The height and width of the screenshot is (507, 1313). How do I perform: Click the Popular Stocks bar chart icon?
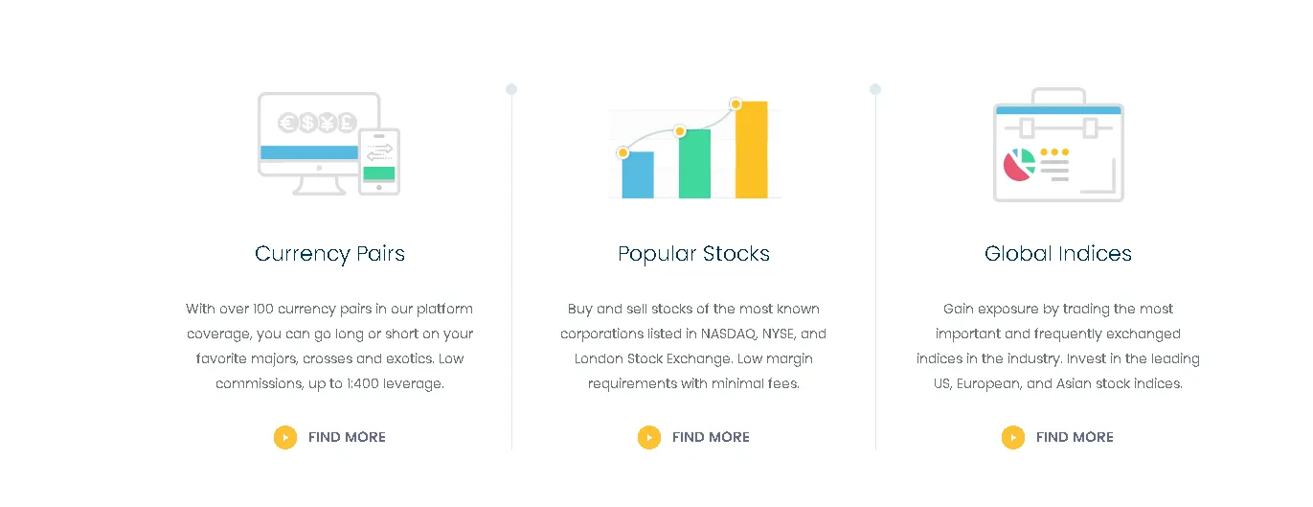click(x=694, y=148)
